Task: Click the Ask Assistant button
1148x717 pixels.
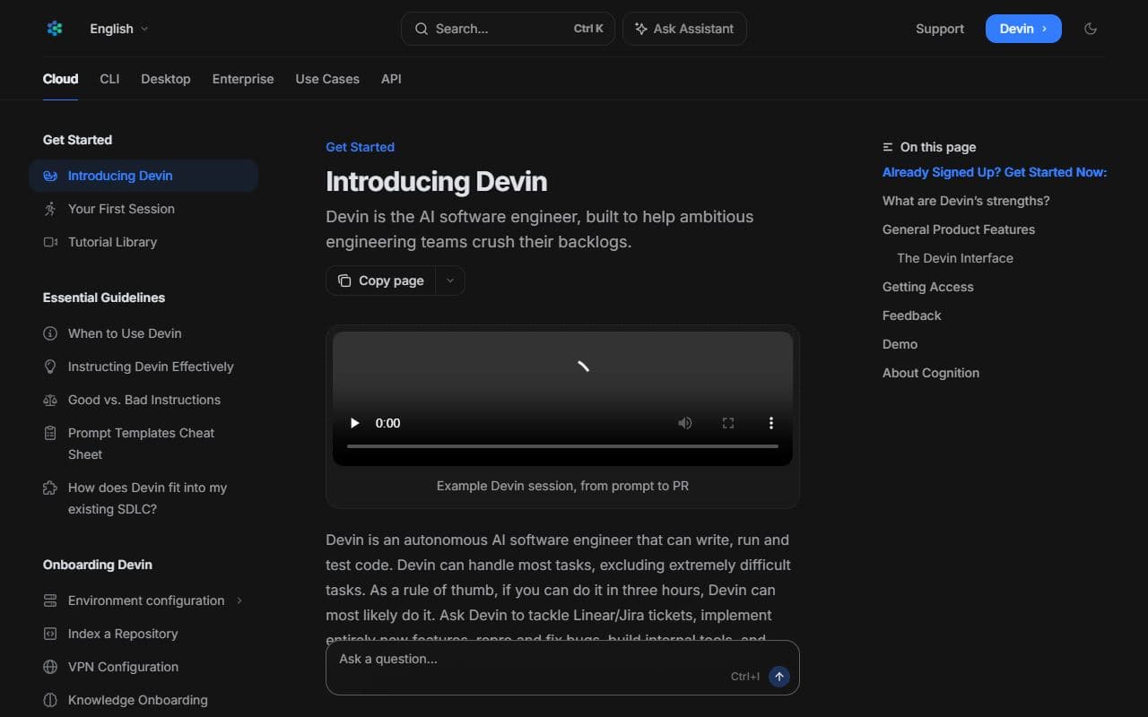Action: tap(684, 29)
